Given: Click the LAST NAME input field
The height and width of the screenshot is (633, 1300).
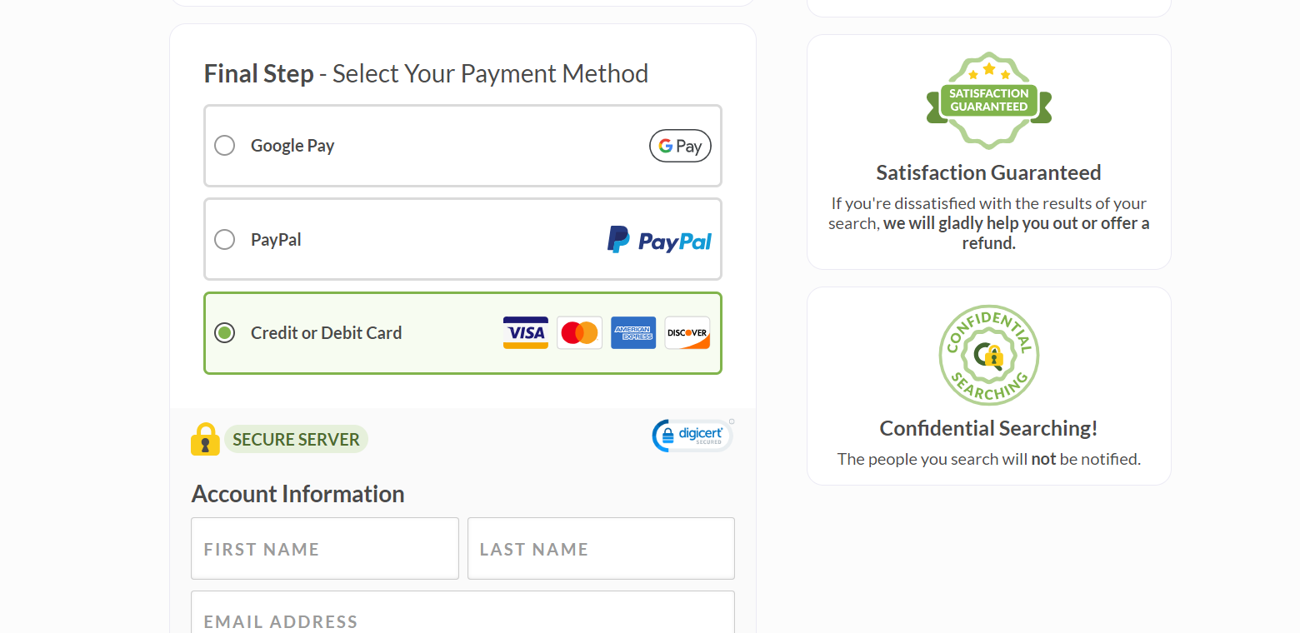Looking at the screenshot, I should [600, 548].
